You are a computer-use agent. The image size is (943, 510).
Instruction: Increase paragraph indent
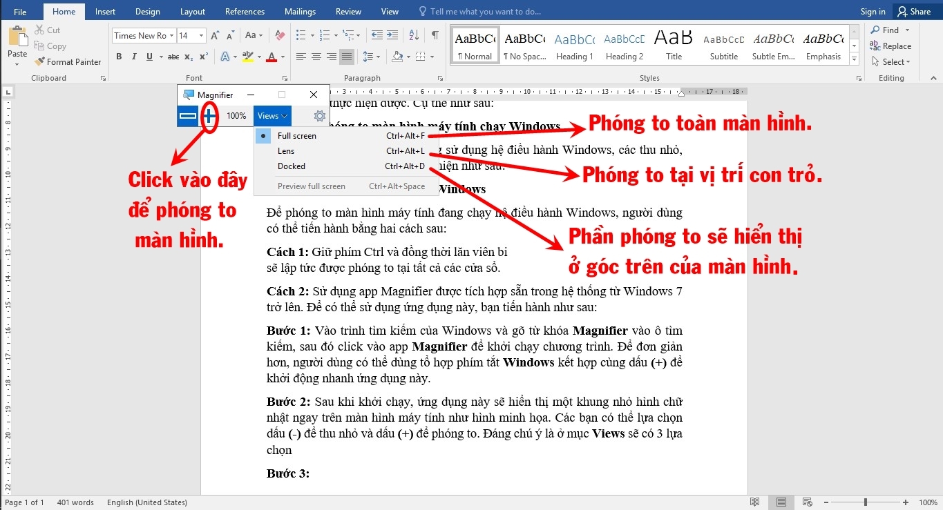(x=392, y=35)
